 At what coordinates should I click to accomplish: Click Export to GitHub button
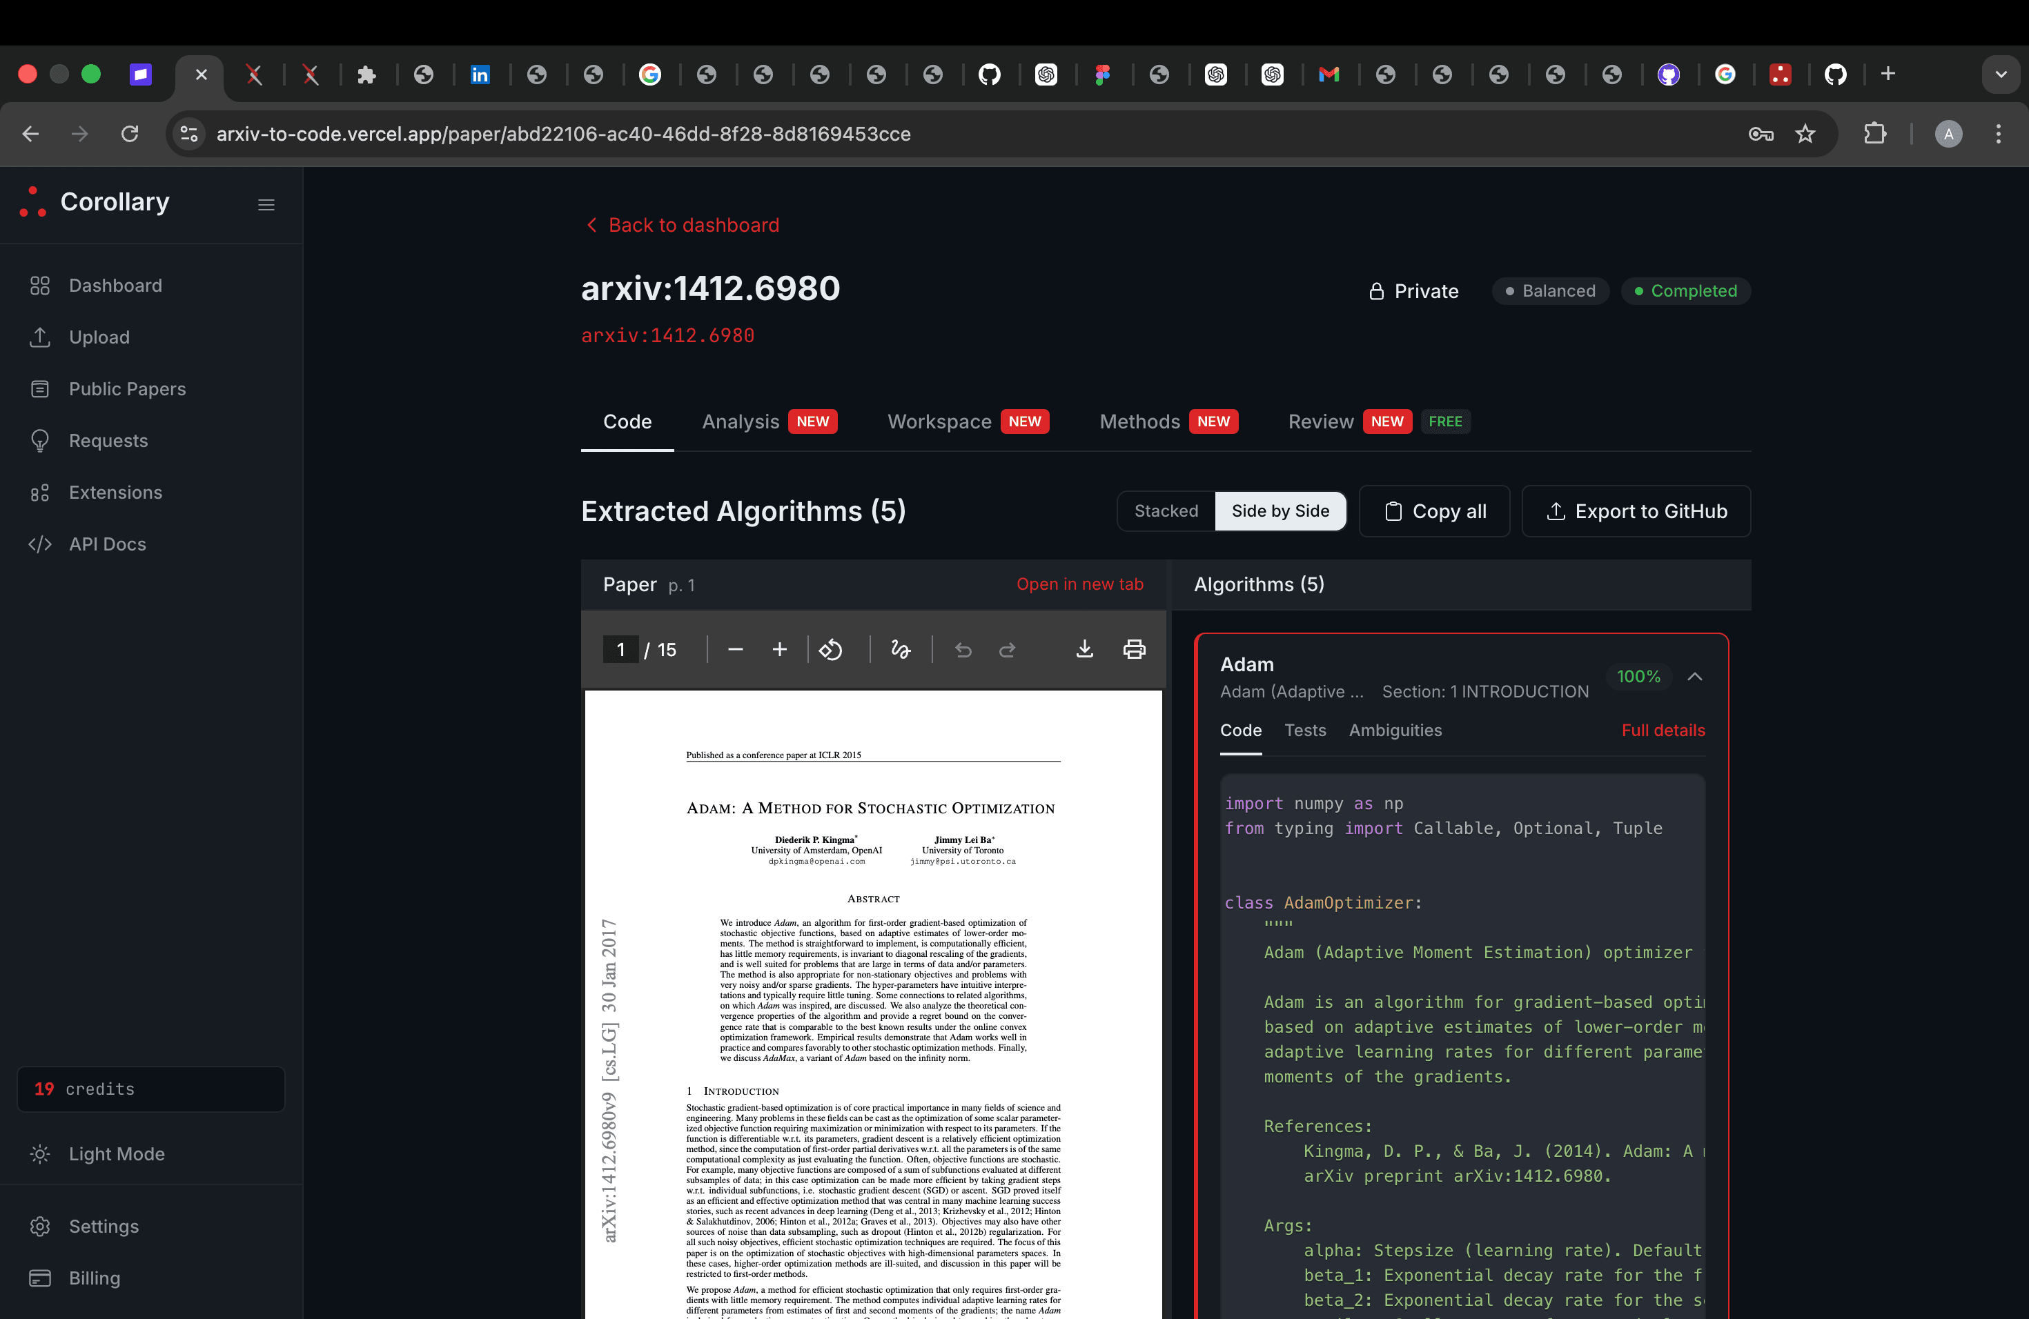tap(1636, 511)
